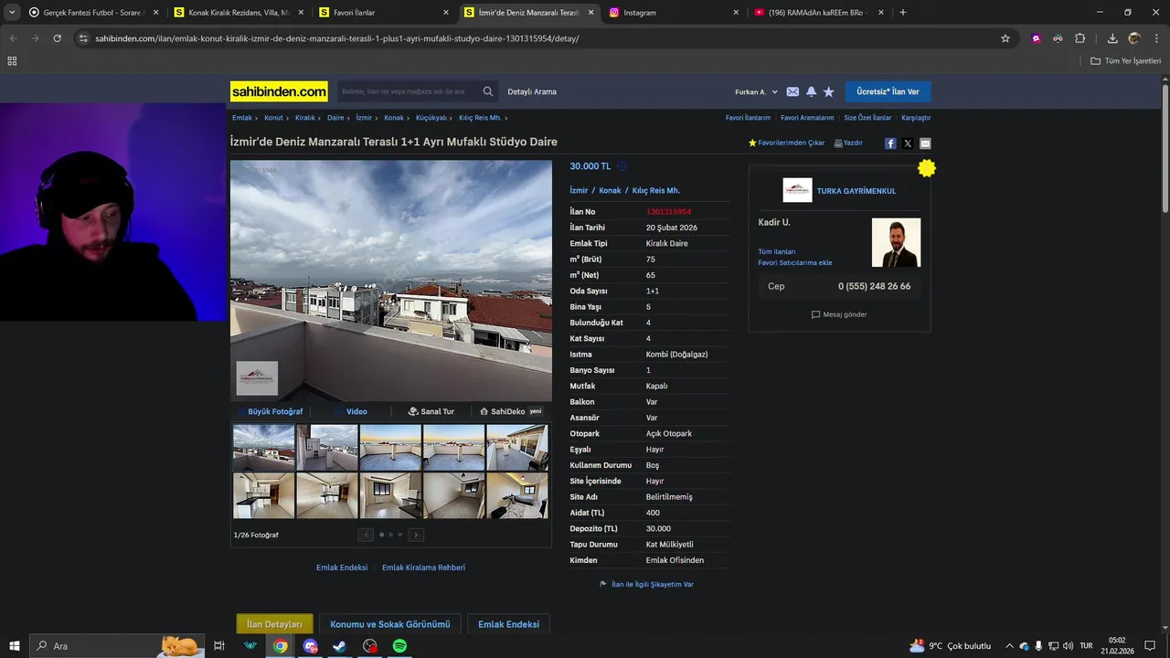Viewport: 1170px width, 658px height.
Task: Switch to the Konak Kiralık Rezidans tab
Action: click(x=238, y=12)
